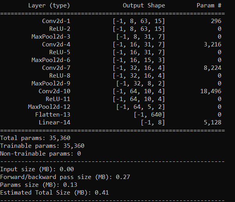Click the 8,224 parameter value
Image resolution: width=235 pixels, height=202 pixels.
pyautogui.click(x=212, y=68)
